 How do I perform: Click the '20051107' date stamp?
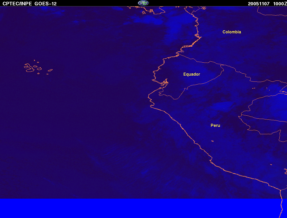259,4
